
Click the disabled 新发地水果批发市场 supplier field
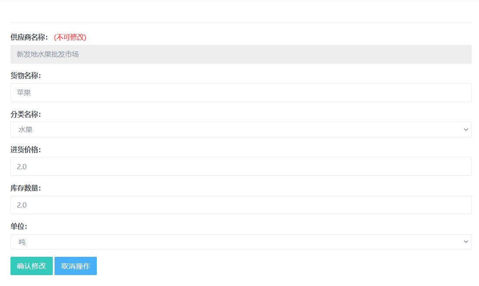[x=241, y=54]
